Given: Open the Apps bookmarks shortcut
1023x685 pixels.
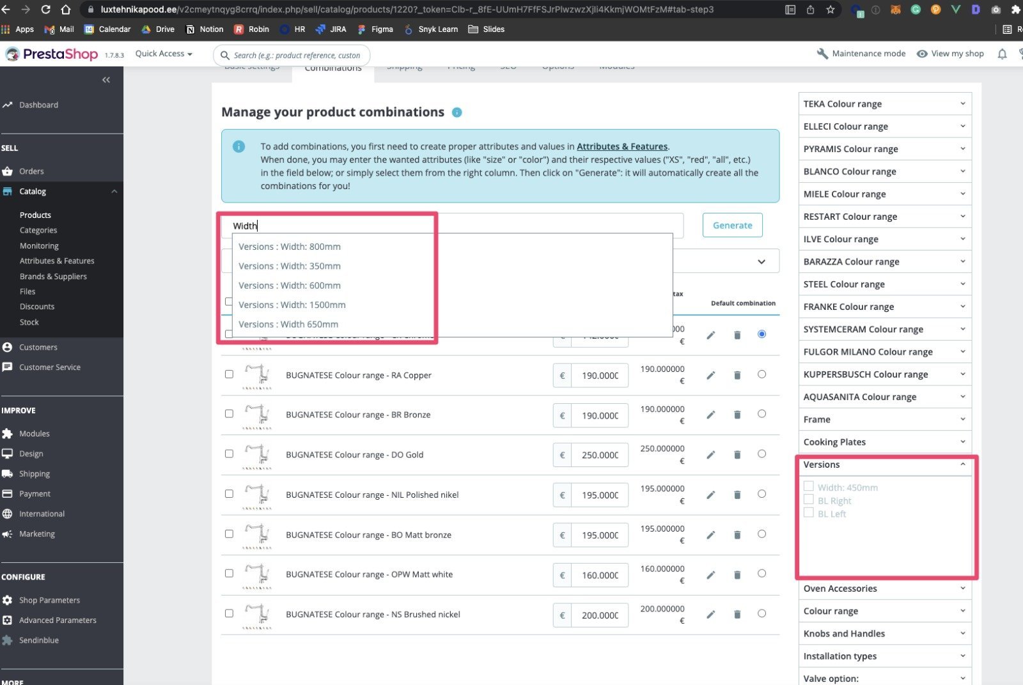Looking at the screenshot, I should [18, 29].
